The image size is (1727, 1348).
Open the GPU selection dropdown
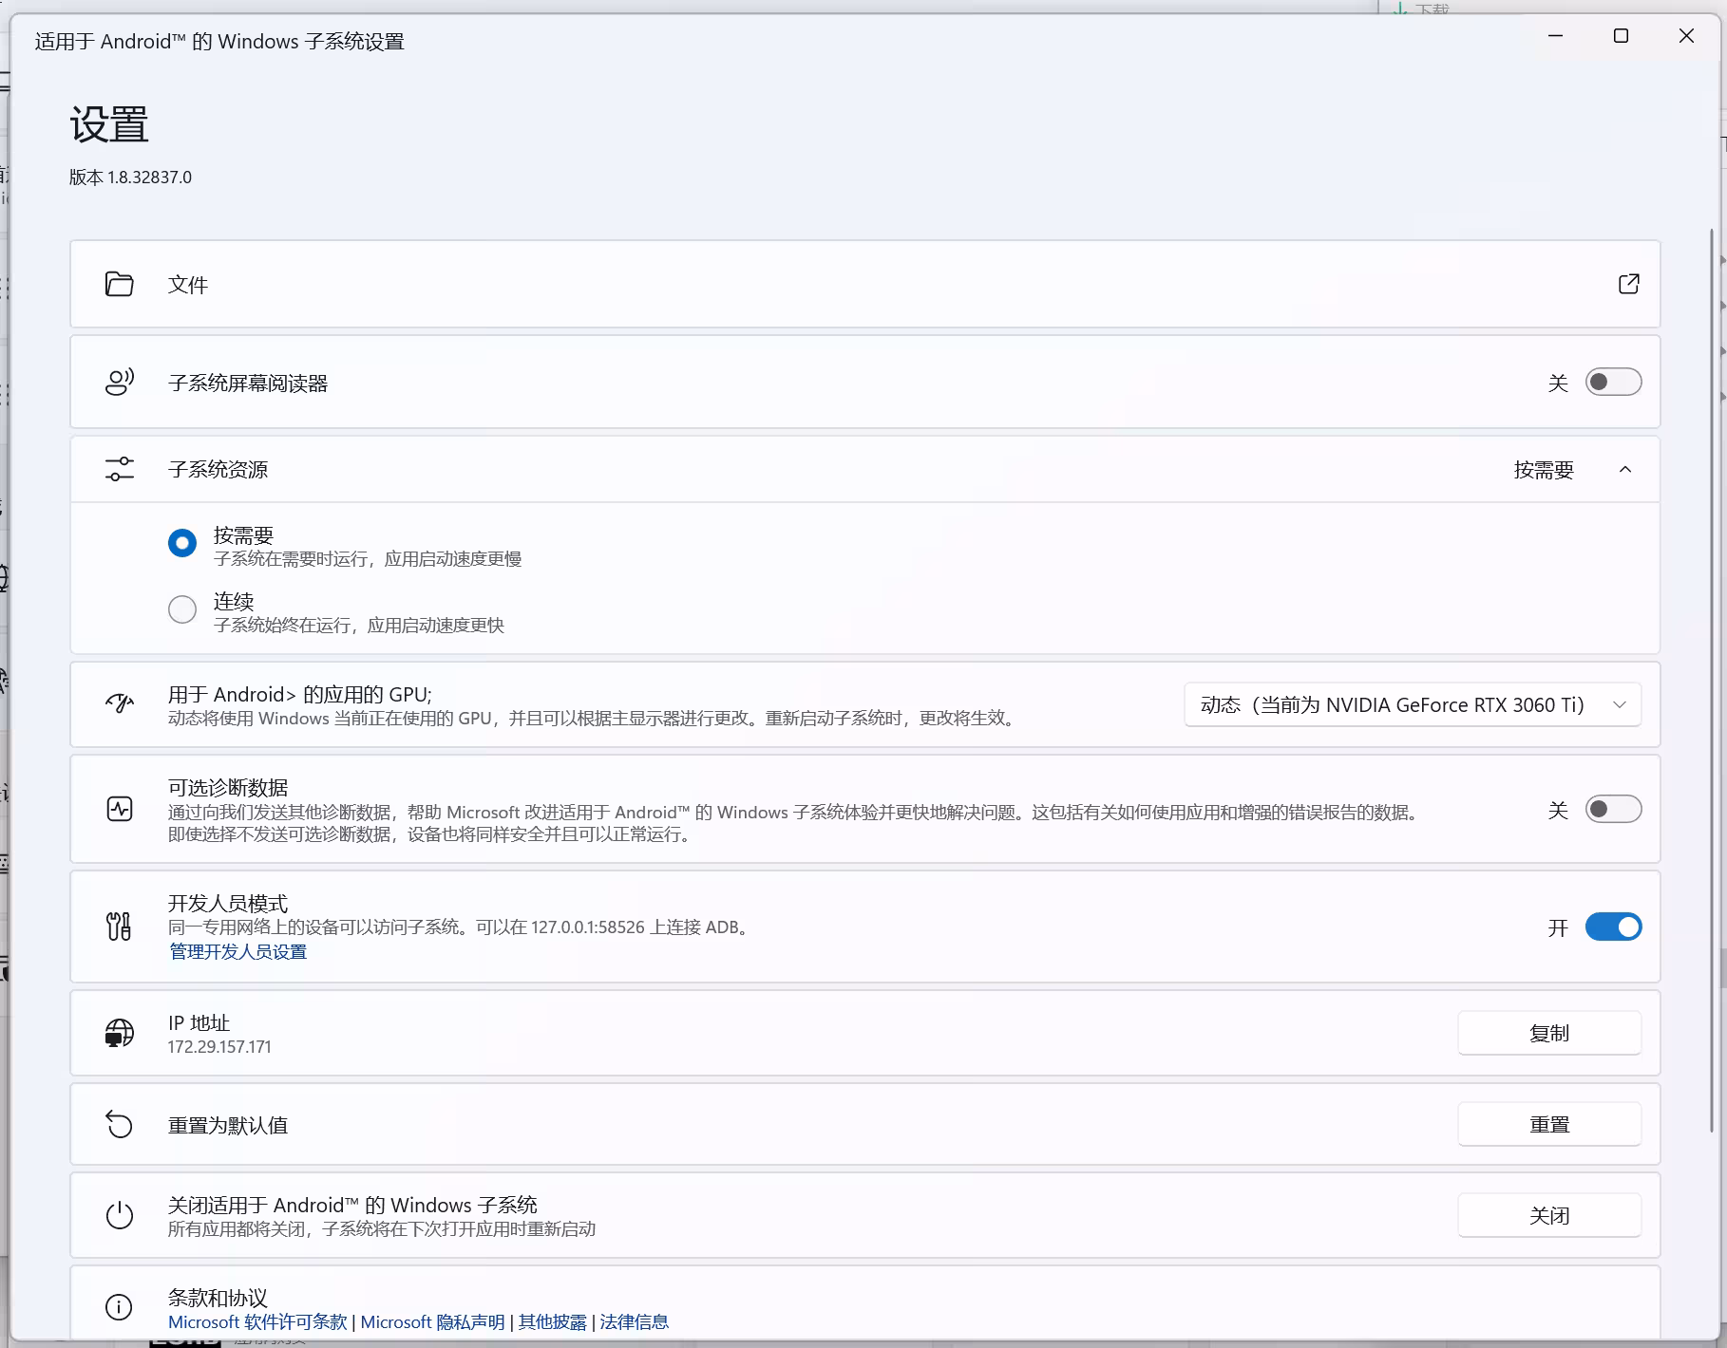point(1412,704)
